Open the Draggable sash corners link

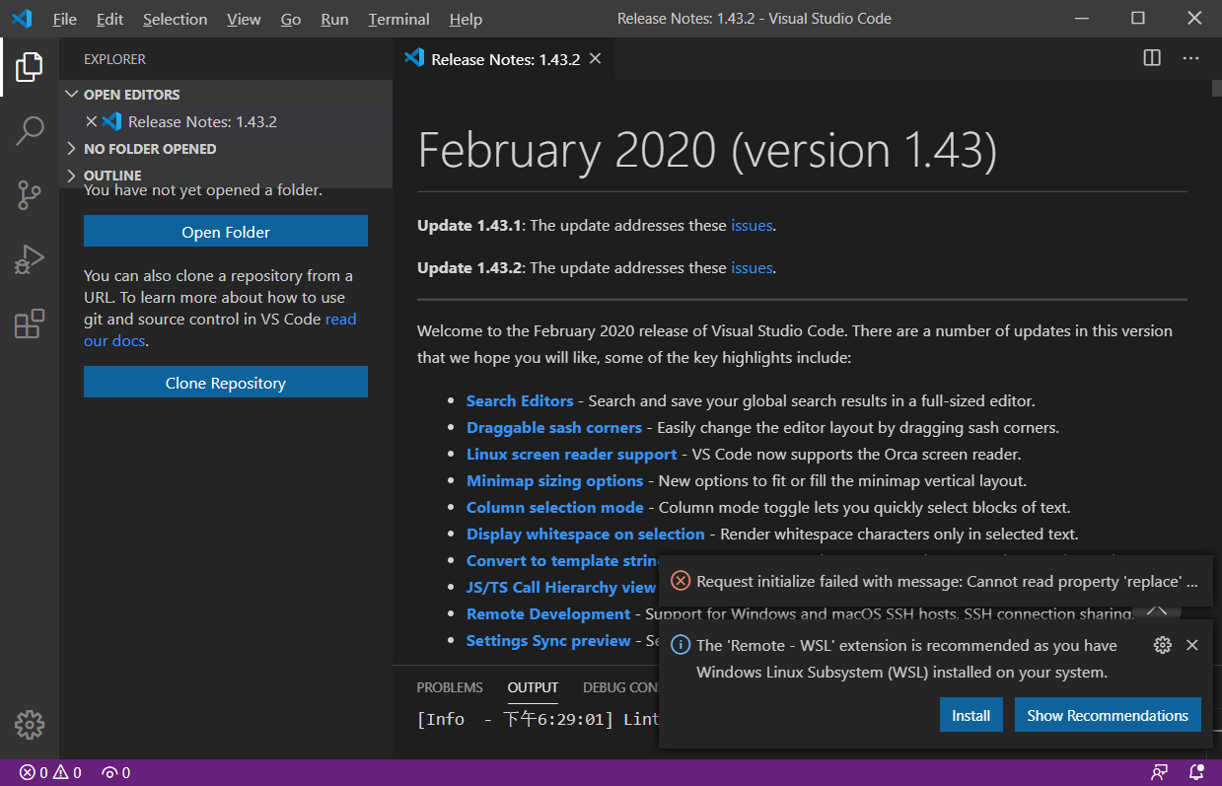[x=554, y=427]
